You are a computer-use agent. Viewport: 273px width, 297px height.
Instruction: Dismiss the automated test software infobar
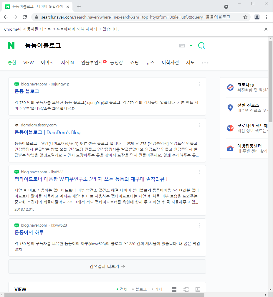pos(266,29)
